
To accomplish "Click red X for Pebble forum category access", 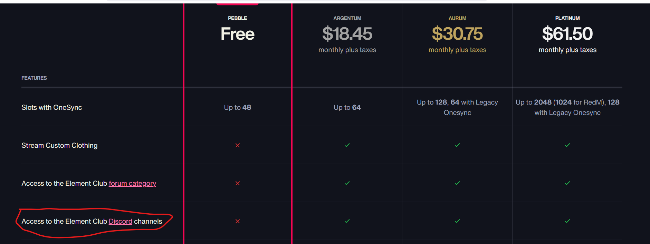I will point(238,183).
